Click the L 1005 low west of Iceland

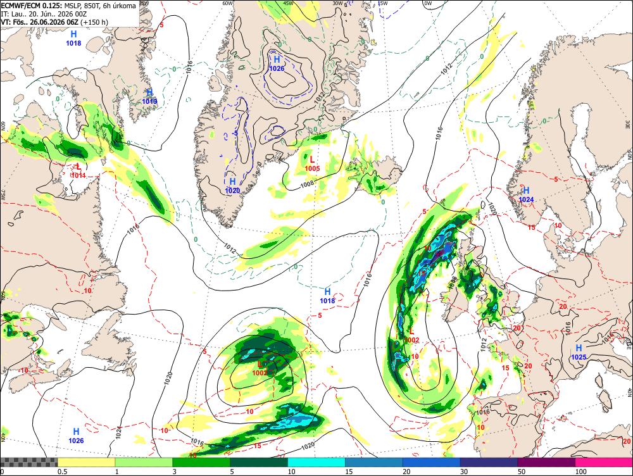coord(313,165)
